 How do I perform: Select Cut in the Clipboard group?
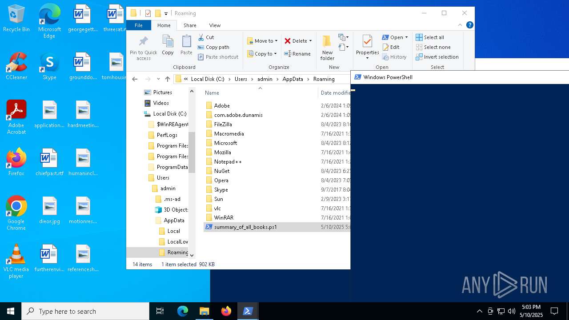click(x=206, y=37)
